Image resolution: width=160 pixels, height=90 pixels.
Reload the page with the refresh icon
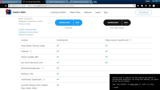[6, 6]
